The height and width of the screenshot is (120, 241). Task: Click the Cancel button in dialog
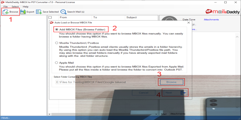tap(144, 93)
